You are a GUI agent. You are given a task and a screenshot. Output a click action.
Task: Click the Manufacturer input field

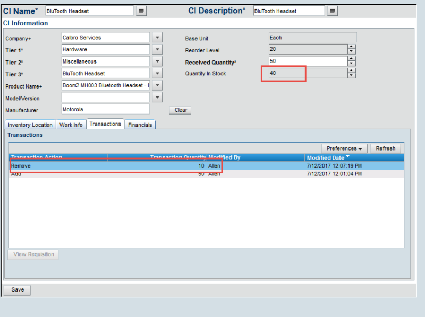pyautogui.click(x=105, y=110)
